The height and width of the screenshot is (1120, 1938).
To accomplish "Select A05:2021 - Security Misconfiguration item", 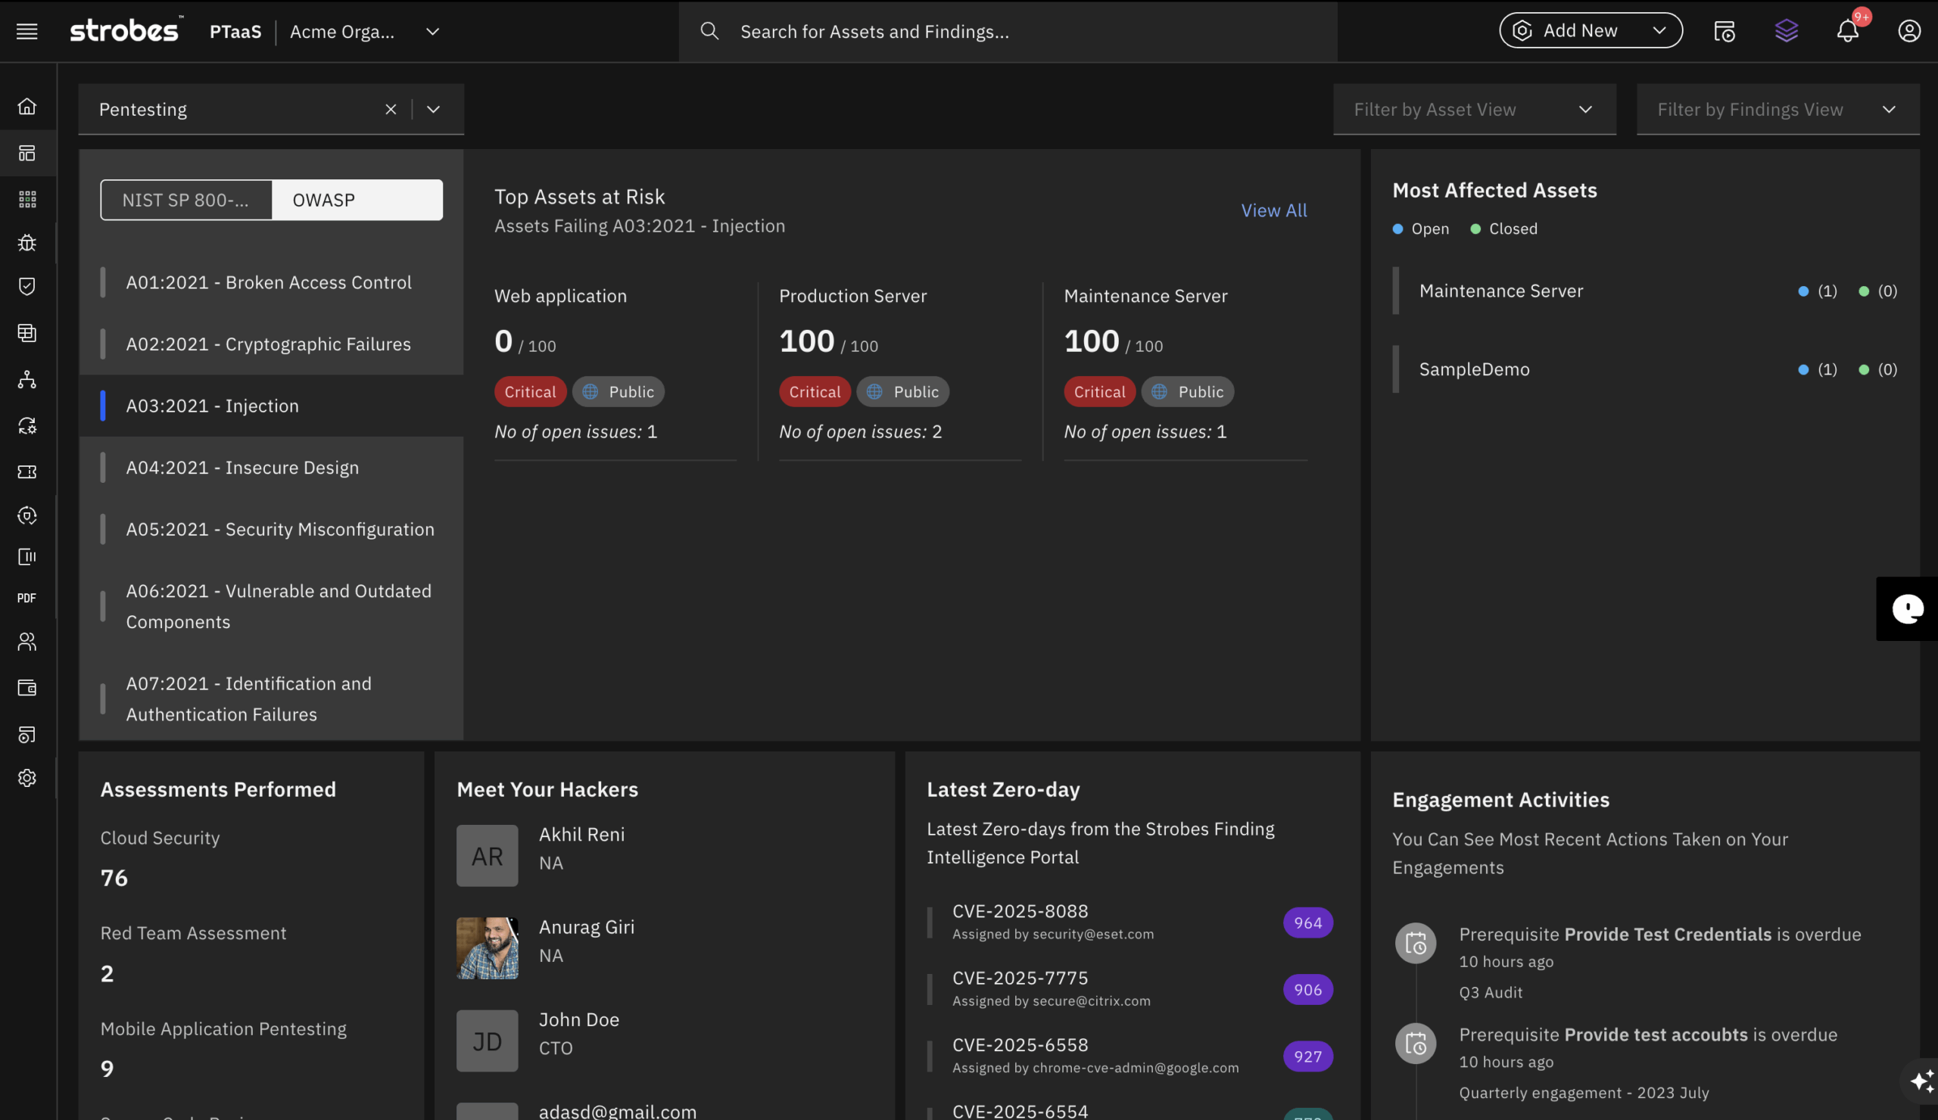I will click(280, 529).
